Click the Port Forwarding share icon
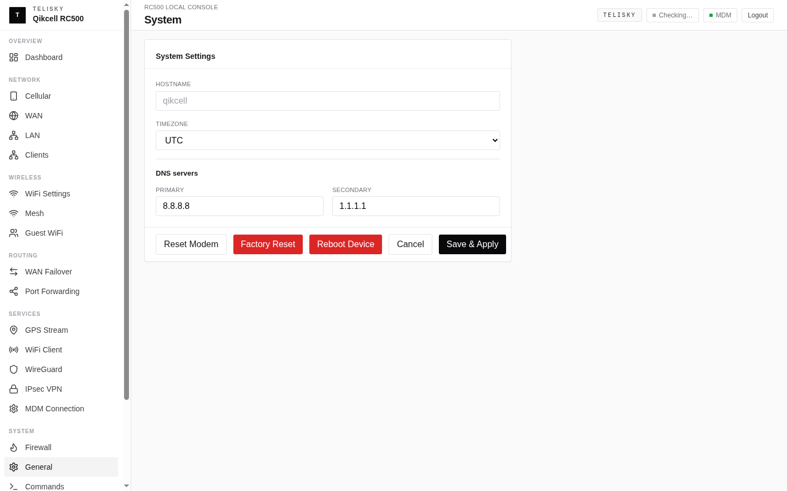The image size is (787, 491). (x=14, y=291)
